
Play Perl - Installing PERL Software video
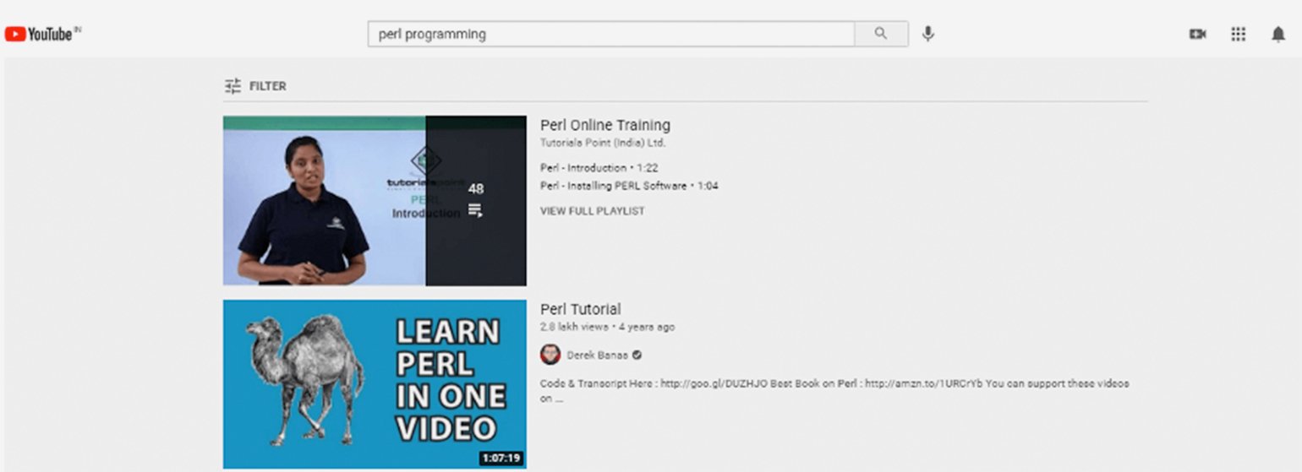click(x=629, y=186)
